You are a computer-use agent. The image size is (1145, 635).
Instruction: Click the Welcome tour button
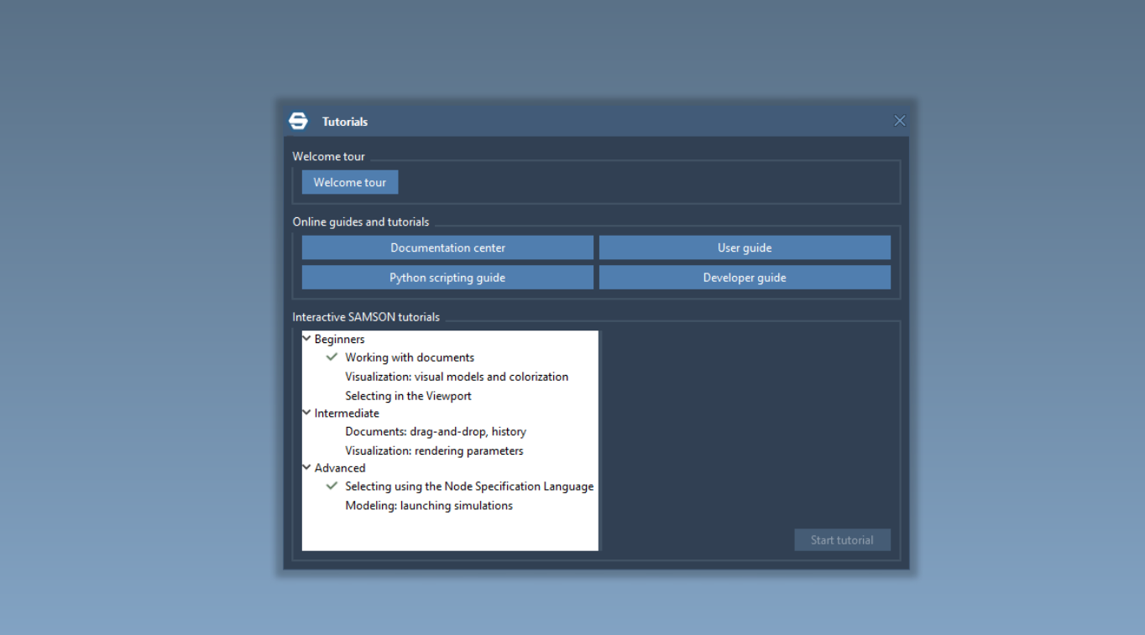350,182
